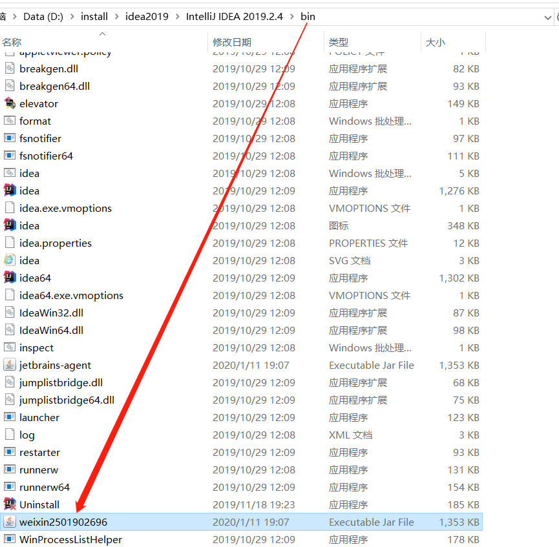The width and height of the screenshot is (559, 547).
Task: Select the file named weixin2501902696
Action: pyautogui.click(x=63, y=522)
